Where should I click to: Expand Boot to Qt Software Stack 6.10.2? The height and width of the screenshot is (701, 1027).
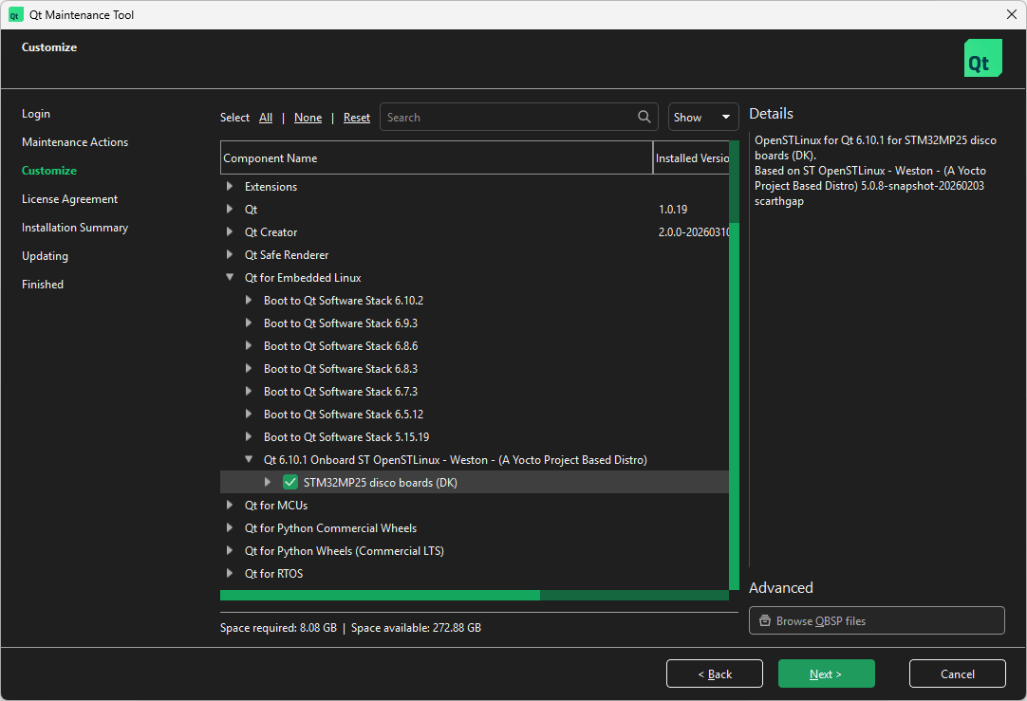pos(249,300)
